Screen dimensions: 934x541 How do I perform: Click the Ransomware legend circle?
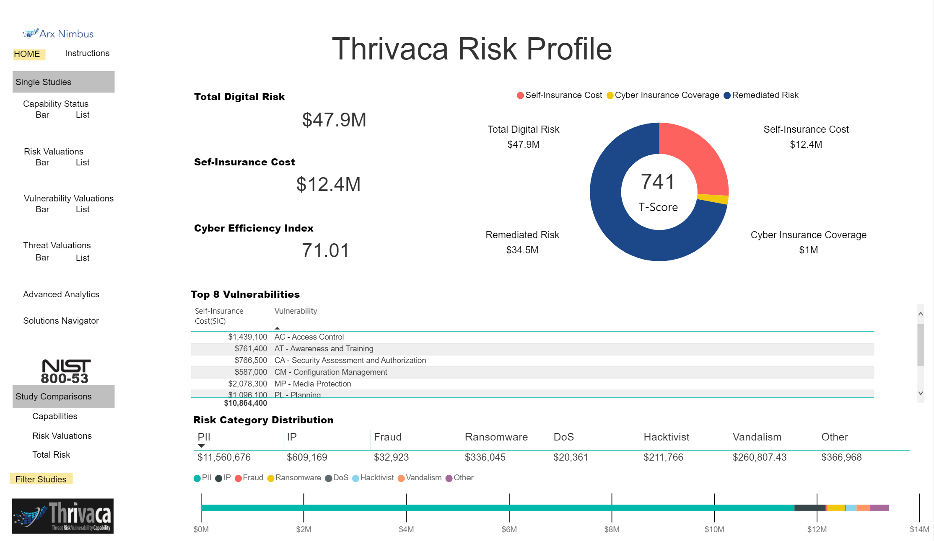coord(271,478)
